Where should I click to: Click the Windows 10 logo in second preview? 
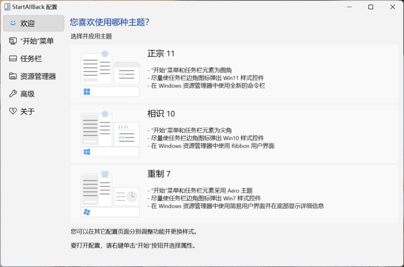tap(87, 152)
